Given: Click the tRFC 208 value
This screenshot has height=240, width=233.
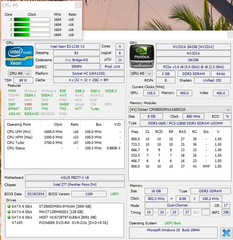Looking at the screenshot, I should [226, 212].
